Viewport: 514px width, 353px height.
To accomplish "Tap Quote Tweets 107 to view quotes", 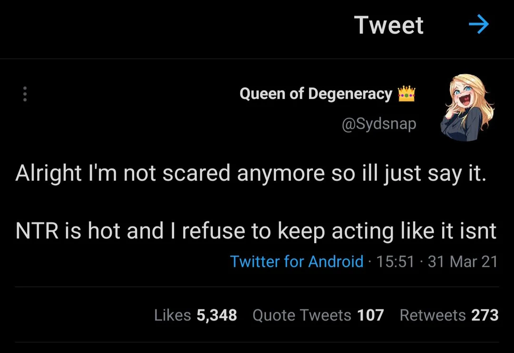I will tap(319, 314).
